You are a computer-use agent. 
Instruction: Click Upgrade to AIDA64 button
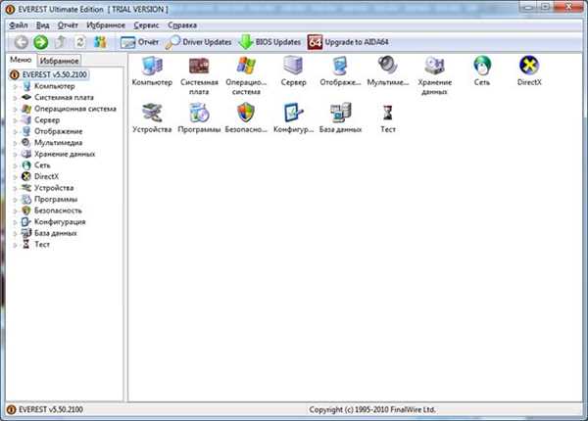[348, 42]
